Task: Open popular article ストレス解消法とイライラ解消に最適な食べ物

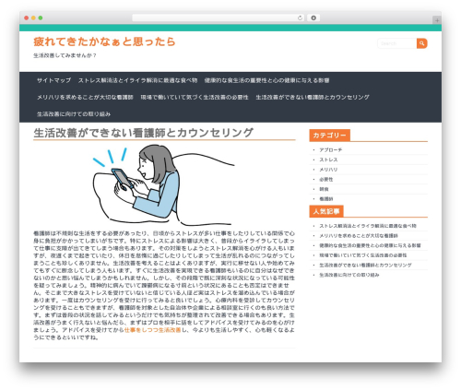Action: point(368,226)
